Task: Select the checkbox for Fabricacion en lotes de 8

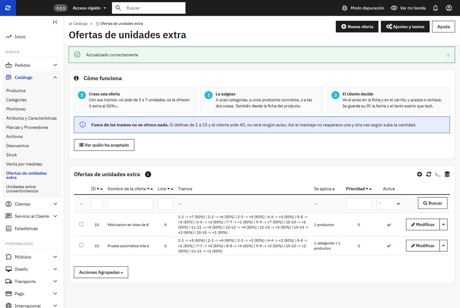Action: [81, 224]
